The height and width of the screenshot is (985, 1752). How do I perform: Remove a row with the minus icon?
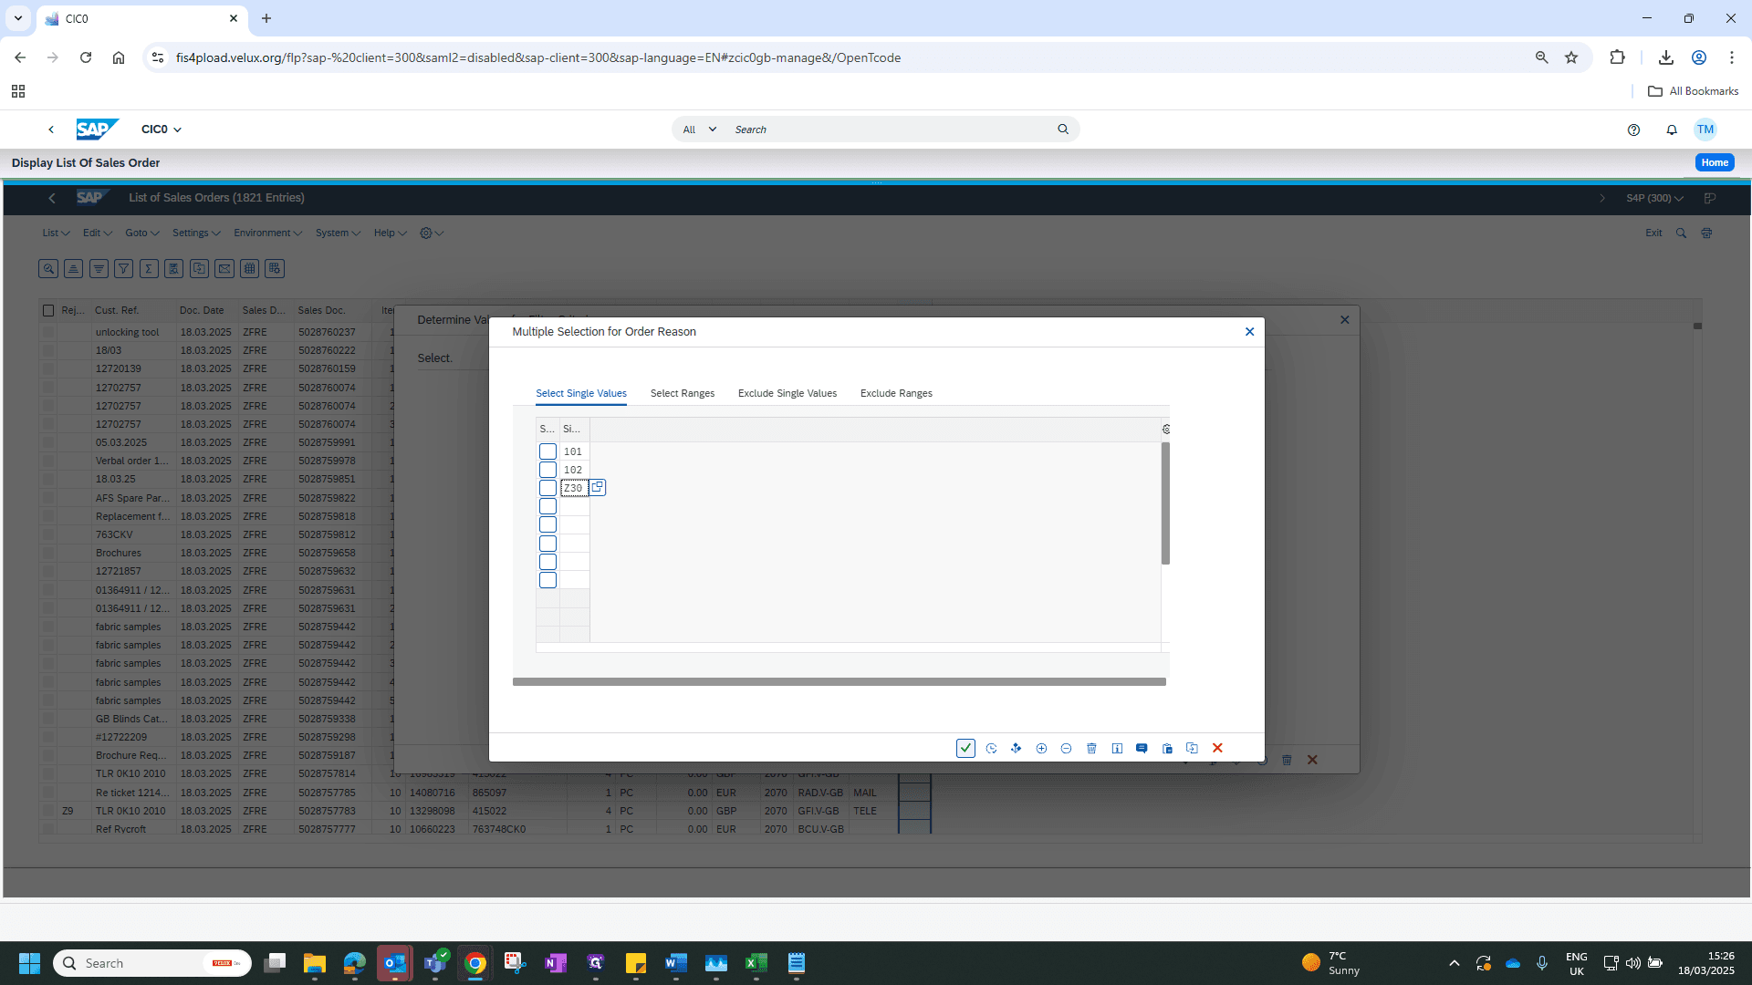(x=1066, y=748)
